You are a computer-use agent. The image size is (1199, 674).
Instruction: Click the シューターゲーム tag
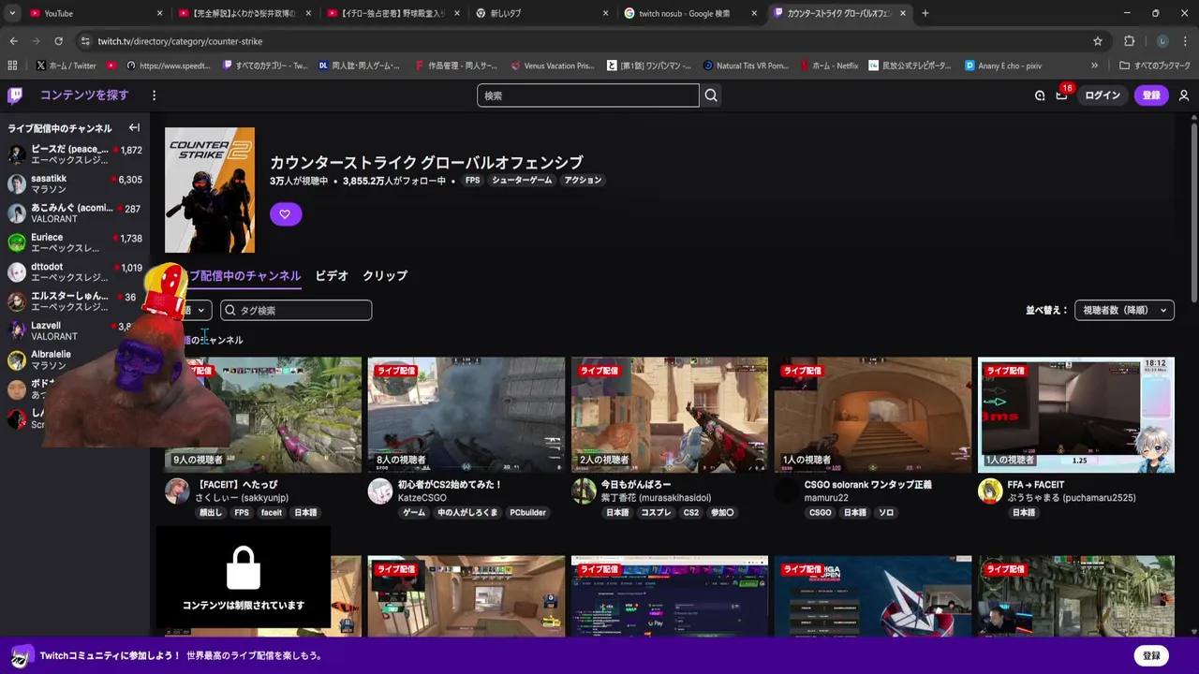[x=522, y=180]
